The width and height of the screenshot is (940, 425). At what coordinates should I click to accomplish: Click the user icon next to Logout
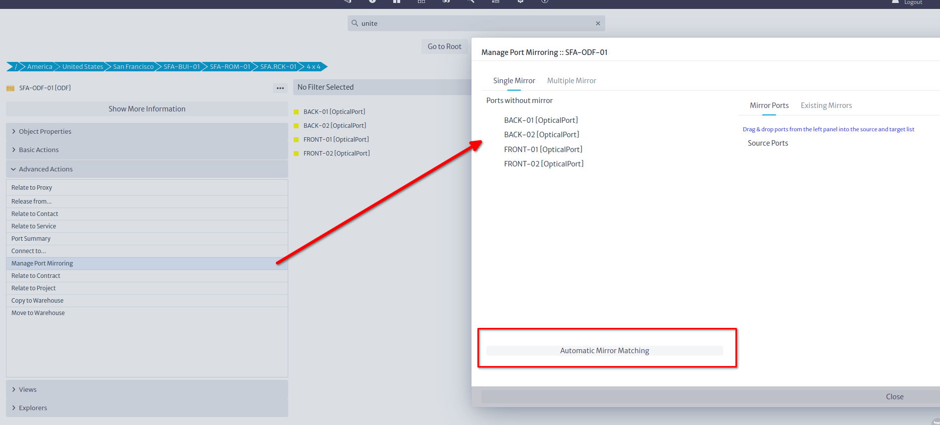coord(895,2)
